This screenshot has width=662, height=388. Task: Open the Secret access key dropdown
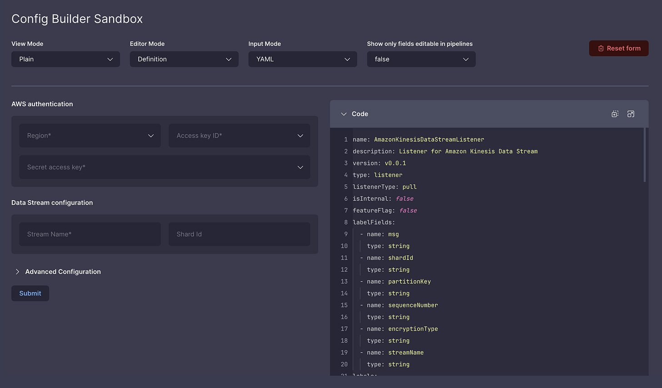165,167
